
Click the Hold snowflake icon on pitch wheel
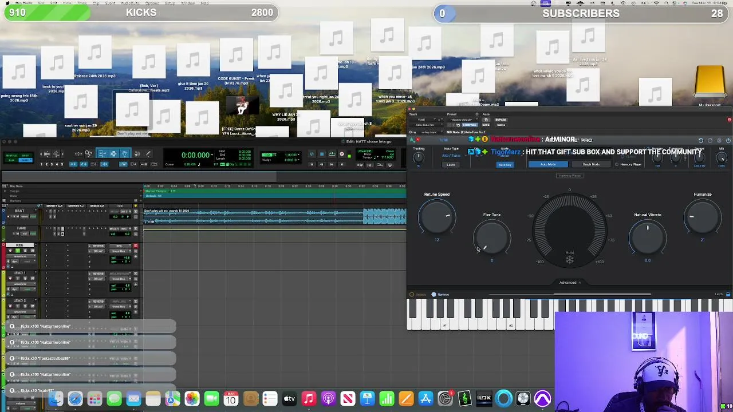[x=570, y=260]
